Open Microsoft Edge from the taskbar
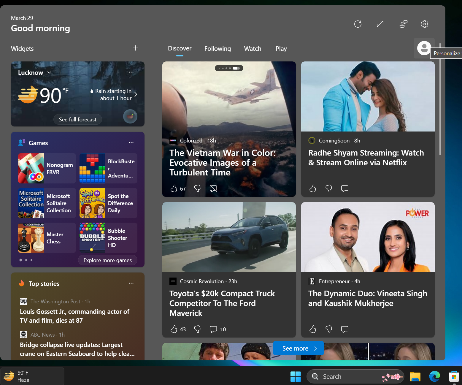Image resolution: width=462 pixels, height=385 pixels. 434,376
